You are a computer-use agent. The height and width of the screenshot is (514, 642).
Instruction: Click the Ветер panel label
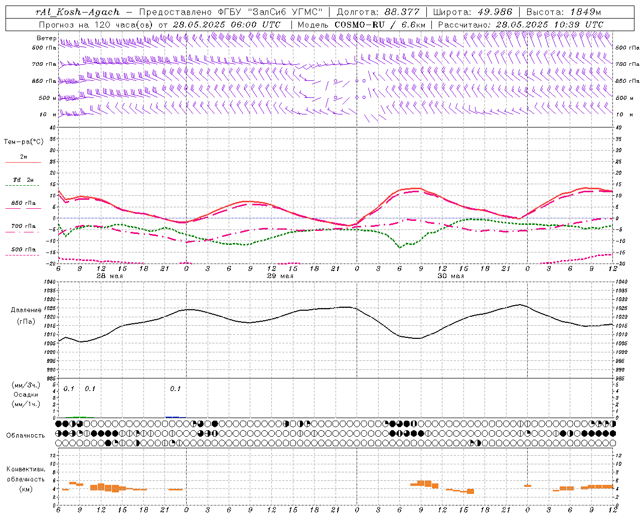coord(47,38)
